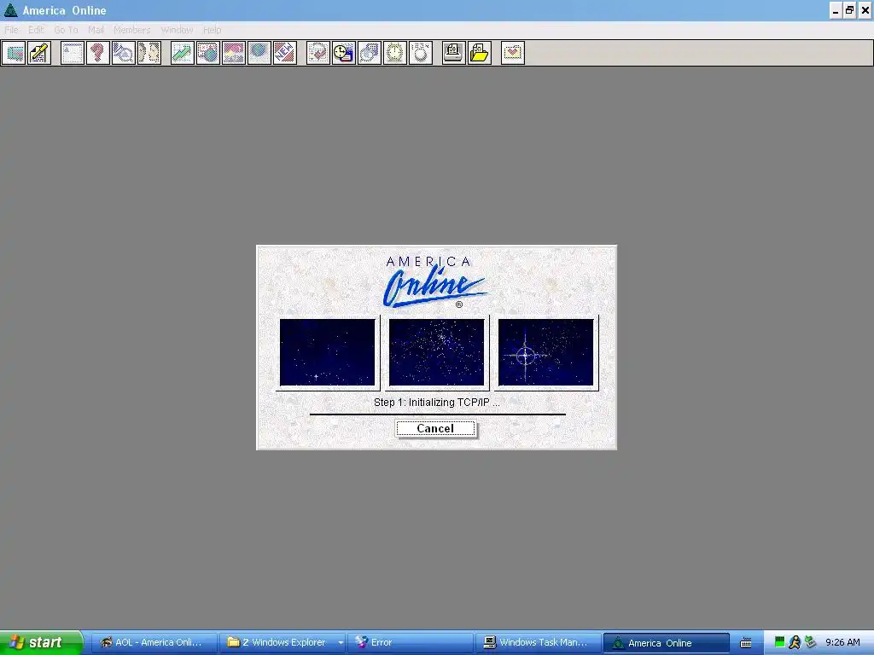Click the NEW features icon

[x=285, y=53]
